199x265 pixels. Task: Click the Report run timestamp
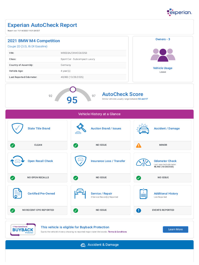pyautogui.click(x=24, y=31)
